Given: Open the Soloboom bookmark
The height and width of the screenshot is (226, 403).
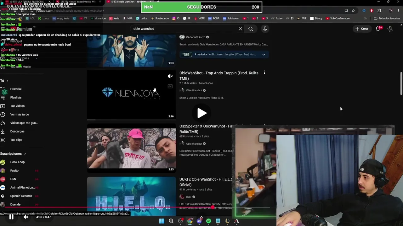Looking at the screenshot, I should [231, 19].
